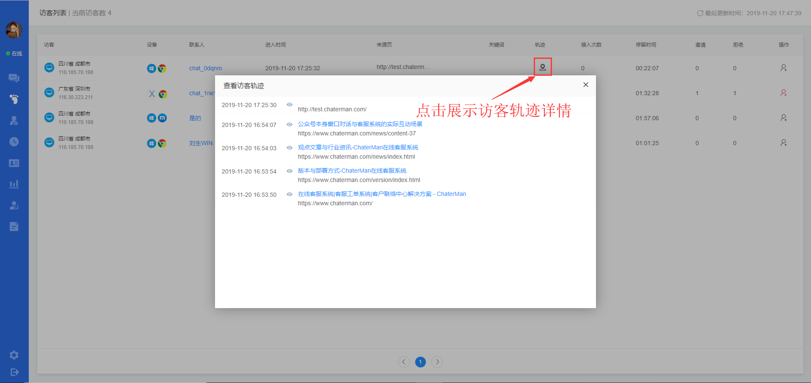Viewport: 811px width, 383px height.
Task: Go to next page with right chevron
Action: coord(437,362)
